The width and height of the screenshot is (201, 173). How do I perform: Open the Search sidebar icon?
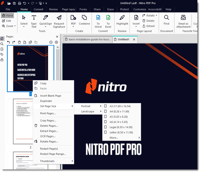click(2, 44)
